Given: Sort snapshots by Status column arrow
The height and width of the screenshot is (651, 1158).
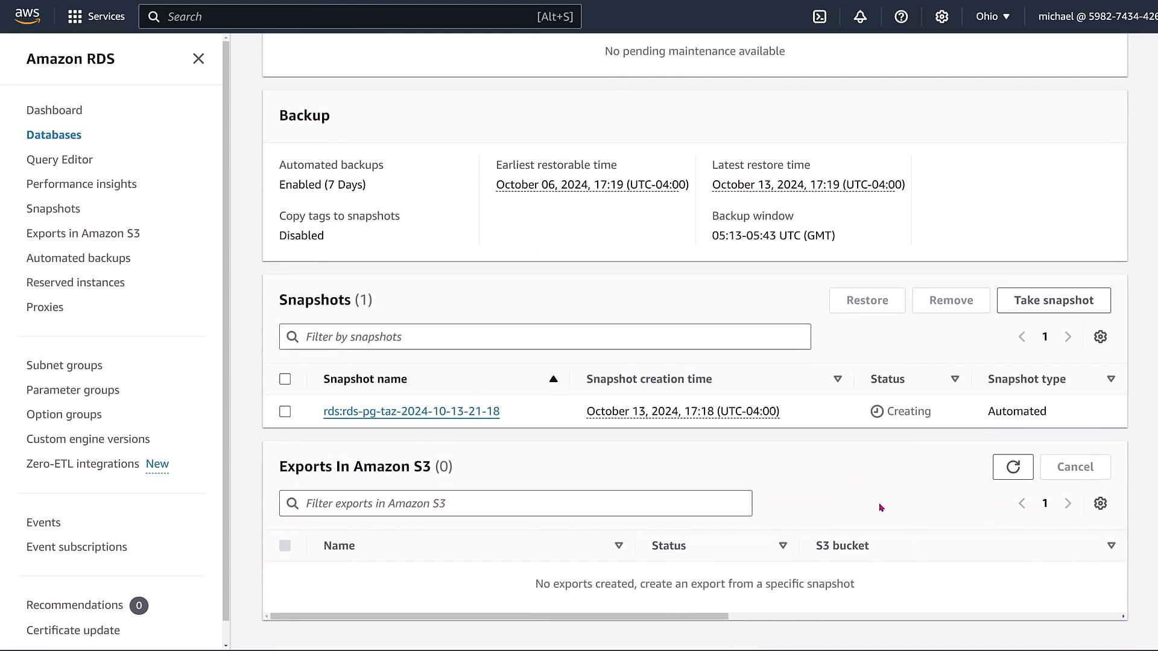Looking at the screenshot, I should click(955, 379).
